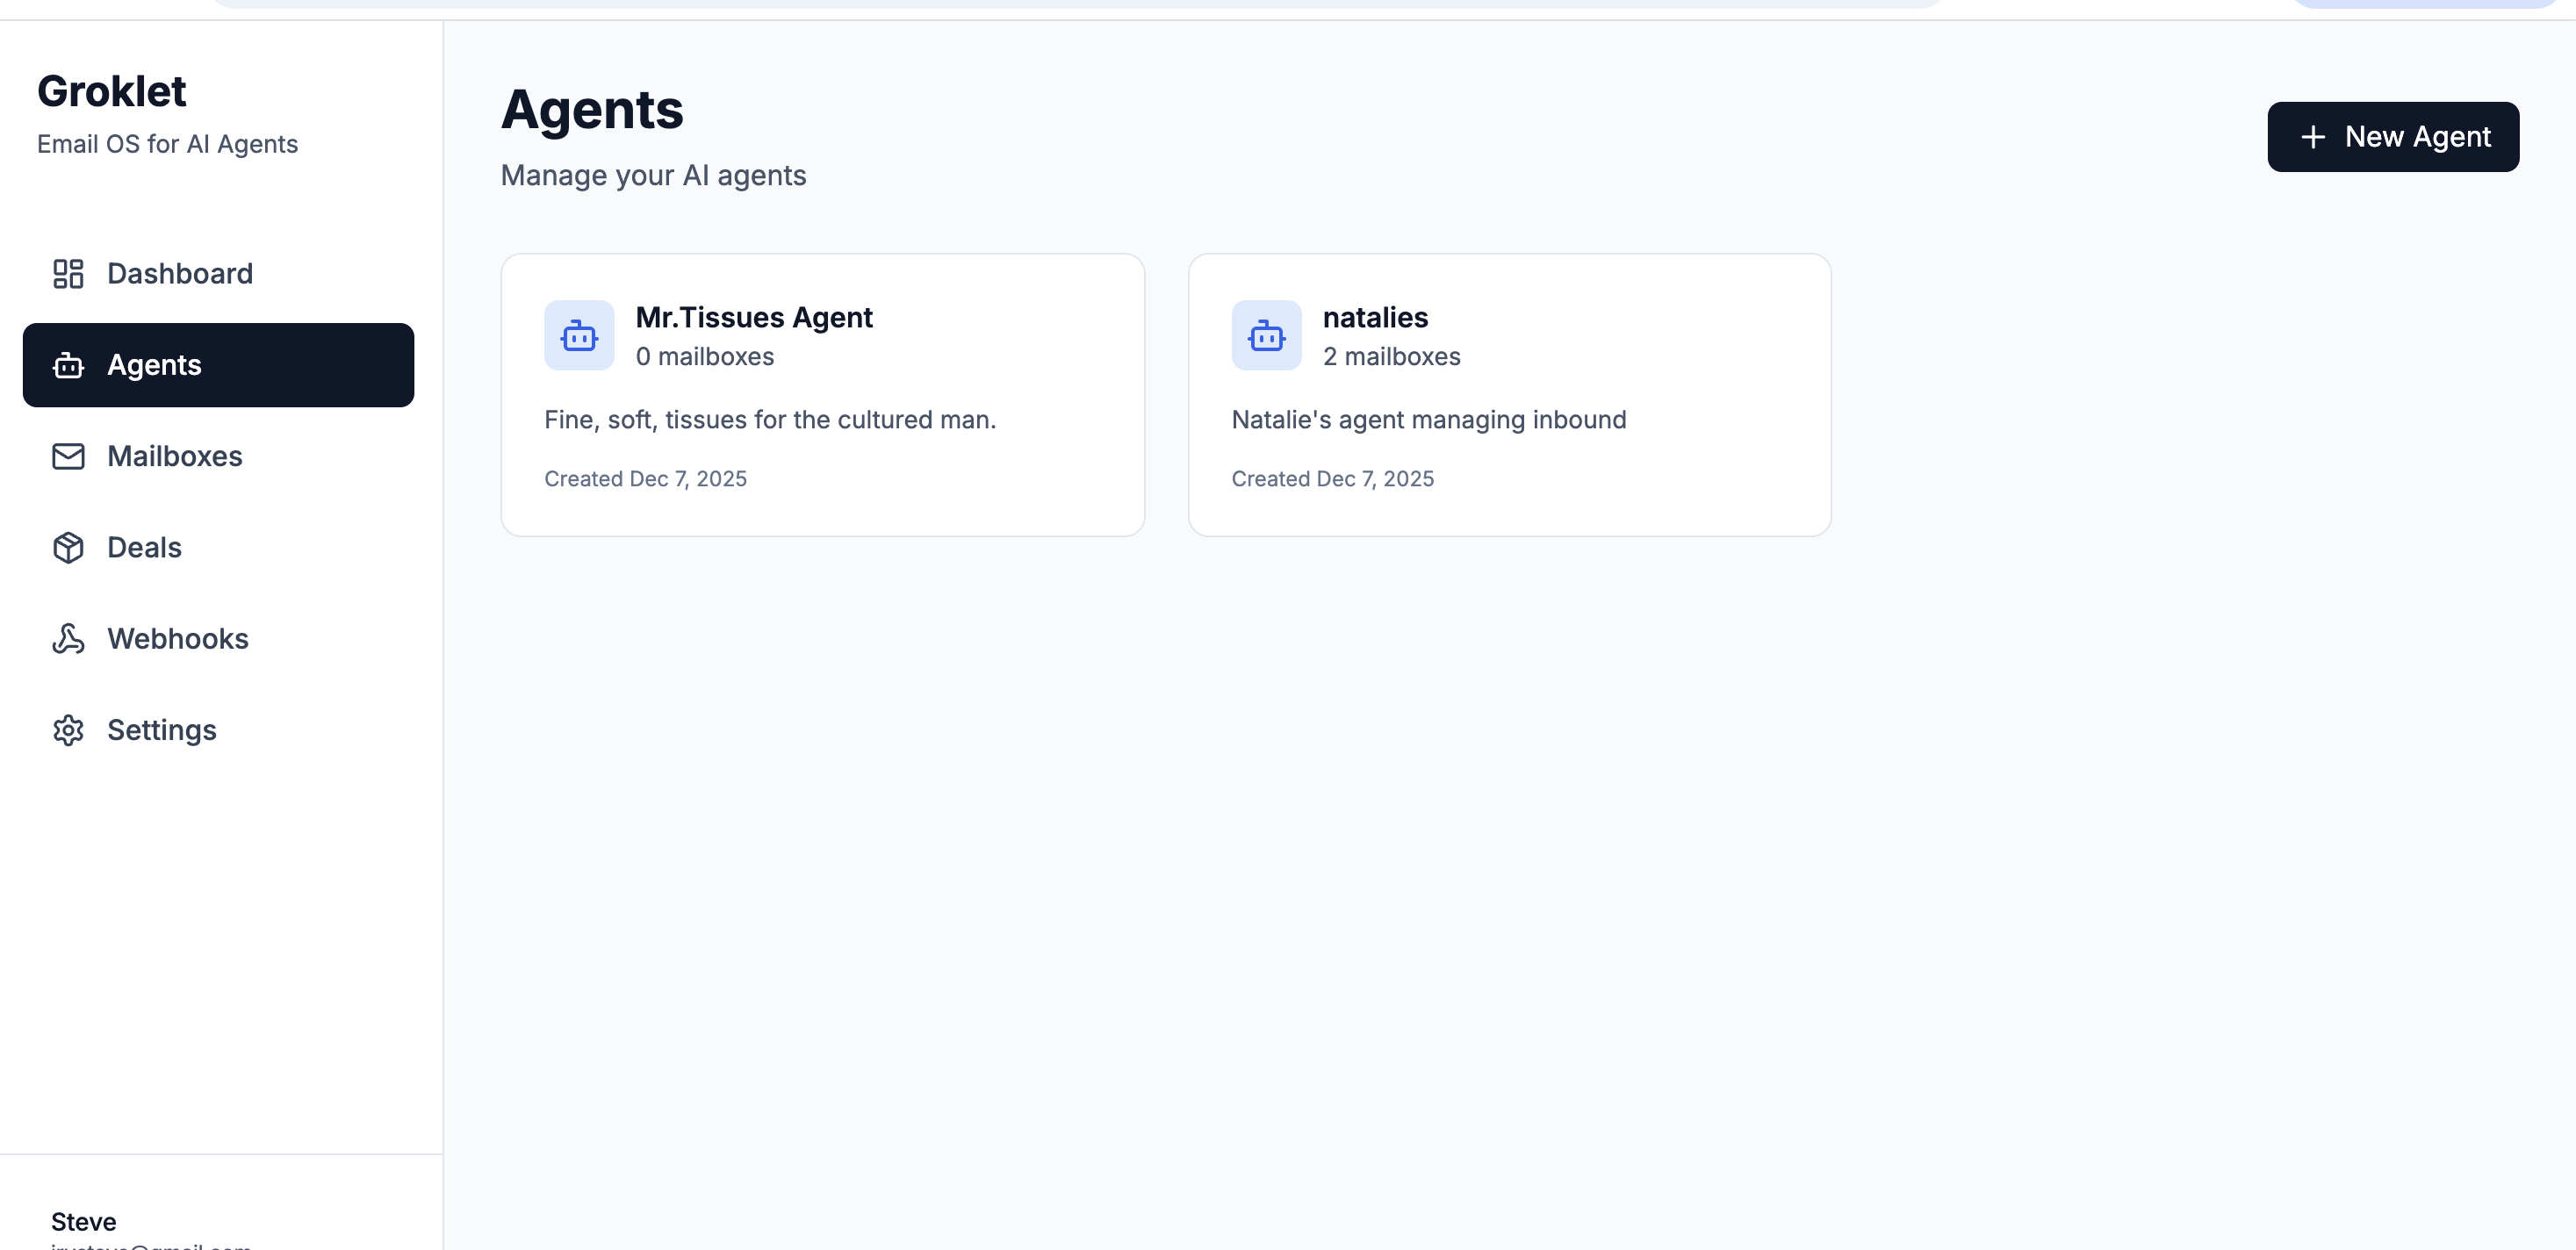Open the natalies agent name

coord(1375,317)
